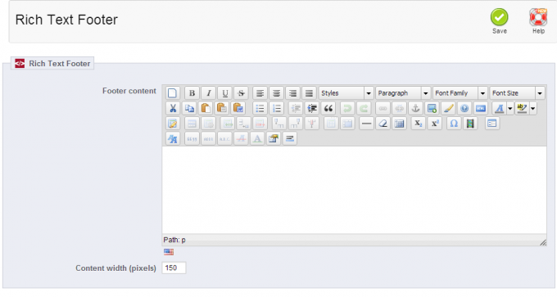Click the Content width input field
This screenshot has height=297, width=557.
coord(174,268)
